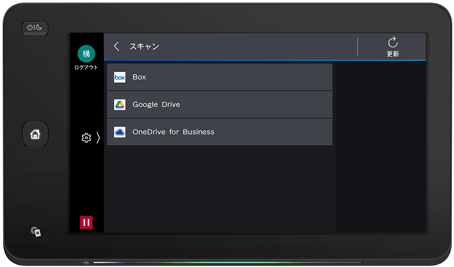Screen dimensions: 454x267
Task: Choose OneDrive for Business row
Action: click(x=220, y=132)
